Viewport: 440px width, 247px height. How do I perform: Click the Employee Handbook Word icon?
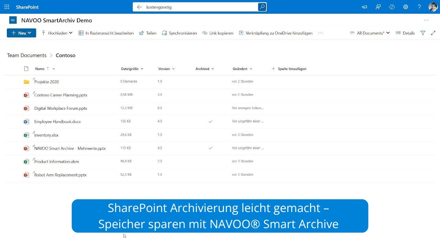[26, 121]
